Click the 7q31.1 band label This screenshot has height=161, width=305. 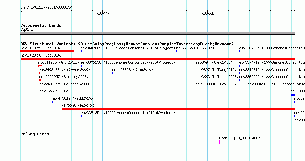point(27,29)
